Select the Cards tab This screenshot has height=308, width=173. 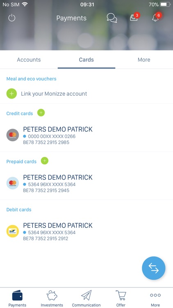click(86, 60)
